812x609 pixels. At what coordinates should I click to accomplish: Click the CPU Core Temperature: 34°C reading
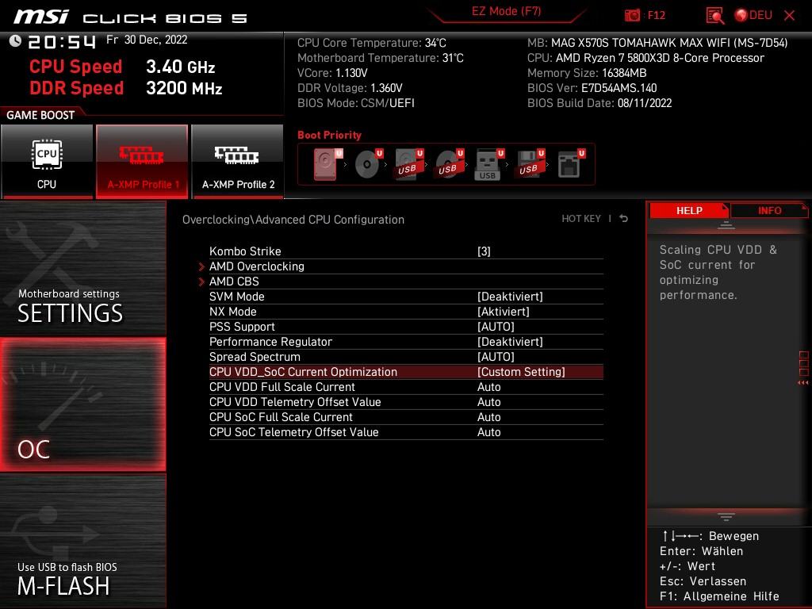pyautogui.click(x=371, y=43)
